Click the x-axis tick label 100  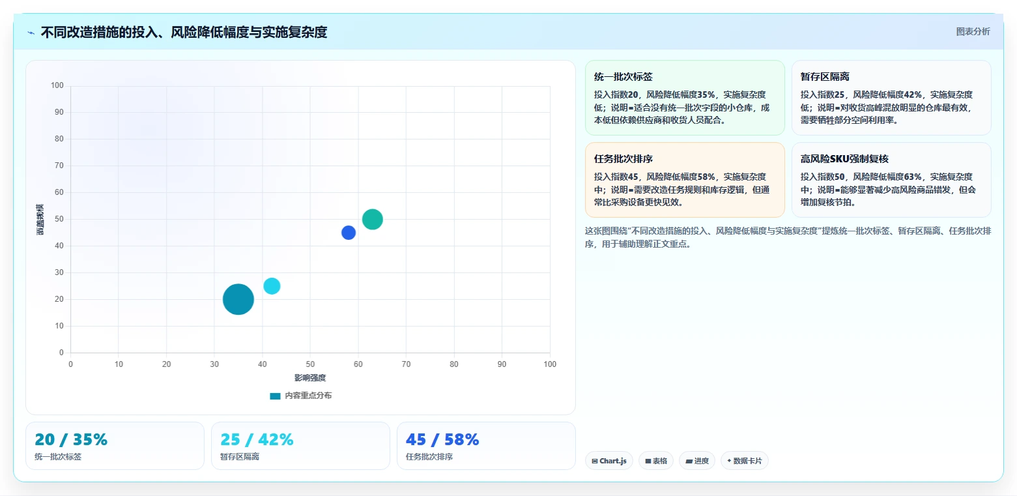click(550, 364)
